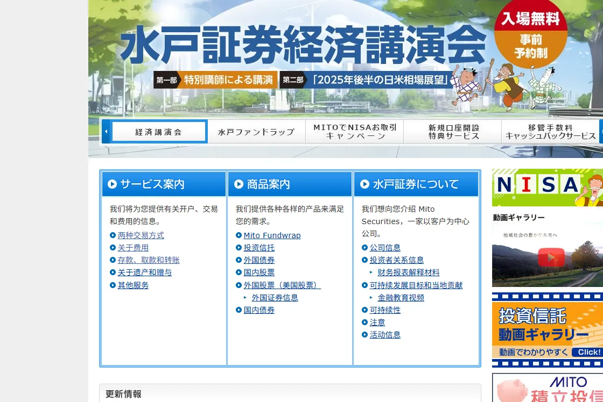Open the 投资信托 link
The width and height of the screenshot is (603, 402).
tap(259, 248)
